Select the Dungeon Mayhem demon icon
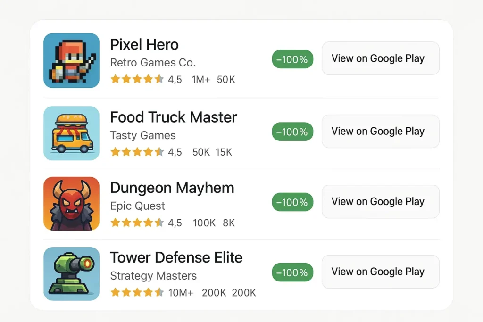 coord(72,204)
